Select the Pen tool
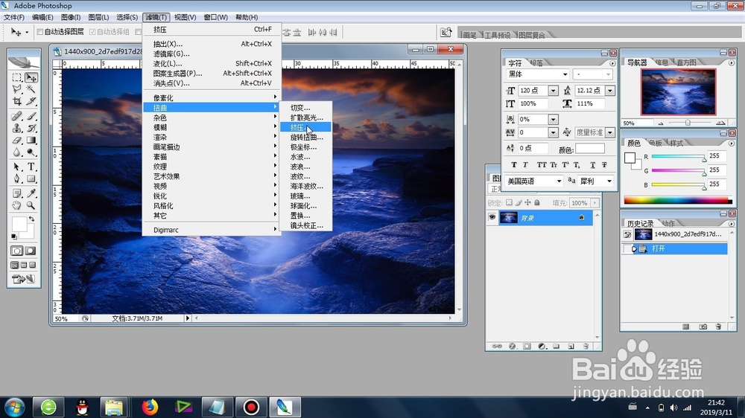Image resolution: width=745 pixels, height=418 pixels. tap(17, 179)
